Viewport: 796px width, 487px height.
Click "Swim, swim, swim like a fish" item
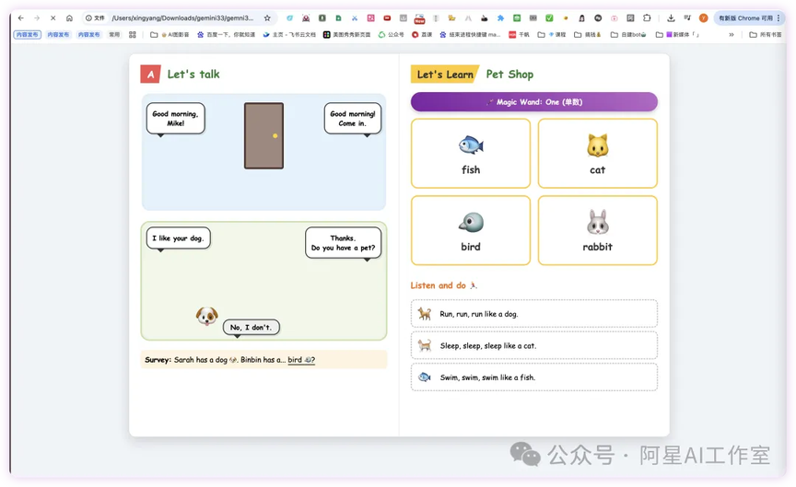533,377
